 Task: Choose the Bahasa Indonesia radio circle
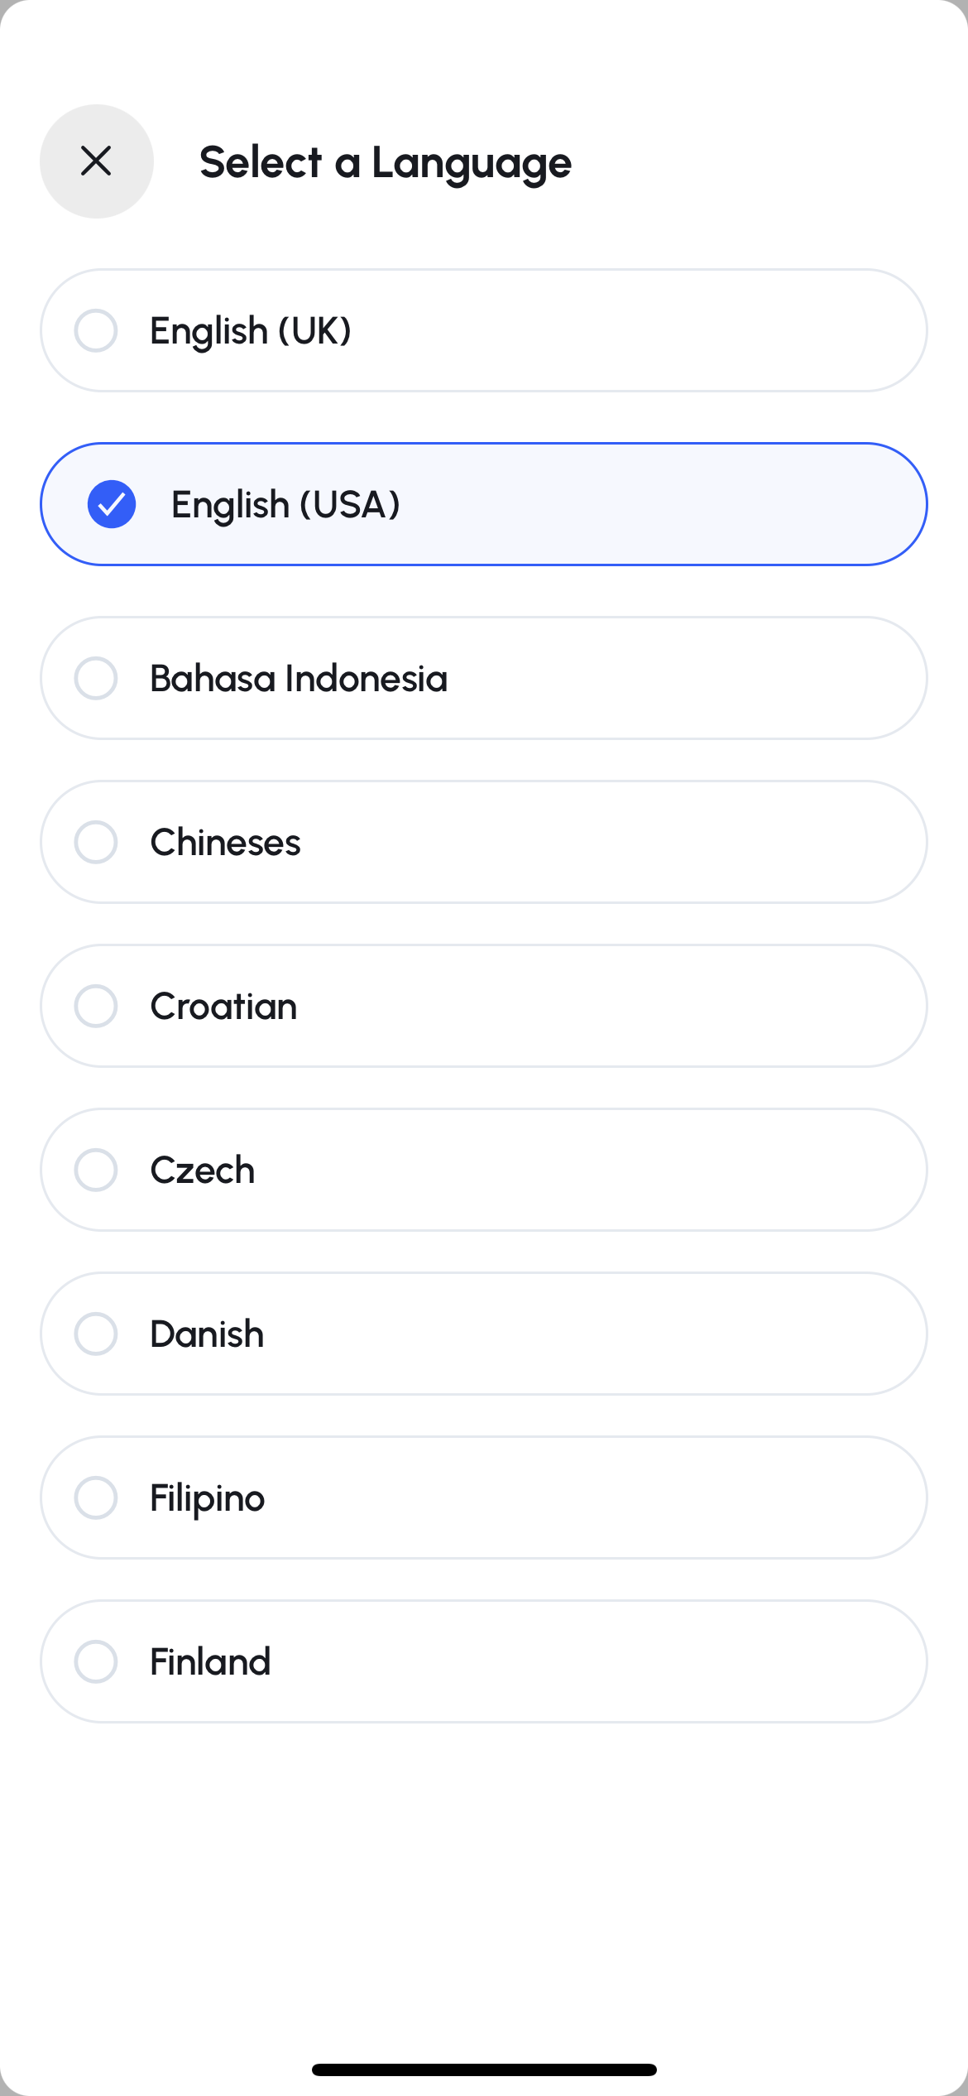pos(96,678)
